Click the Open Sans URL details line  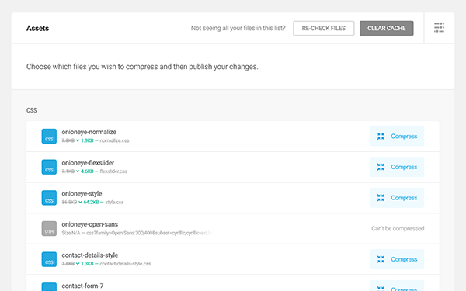point(137,233)
